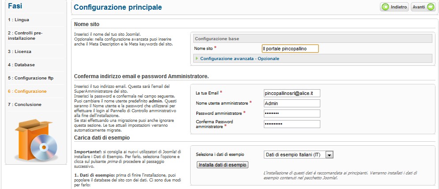Select step 1 Lingua in sidebar
The height and width of the screenshot is (189, 439).
tap(19, 20)
